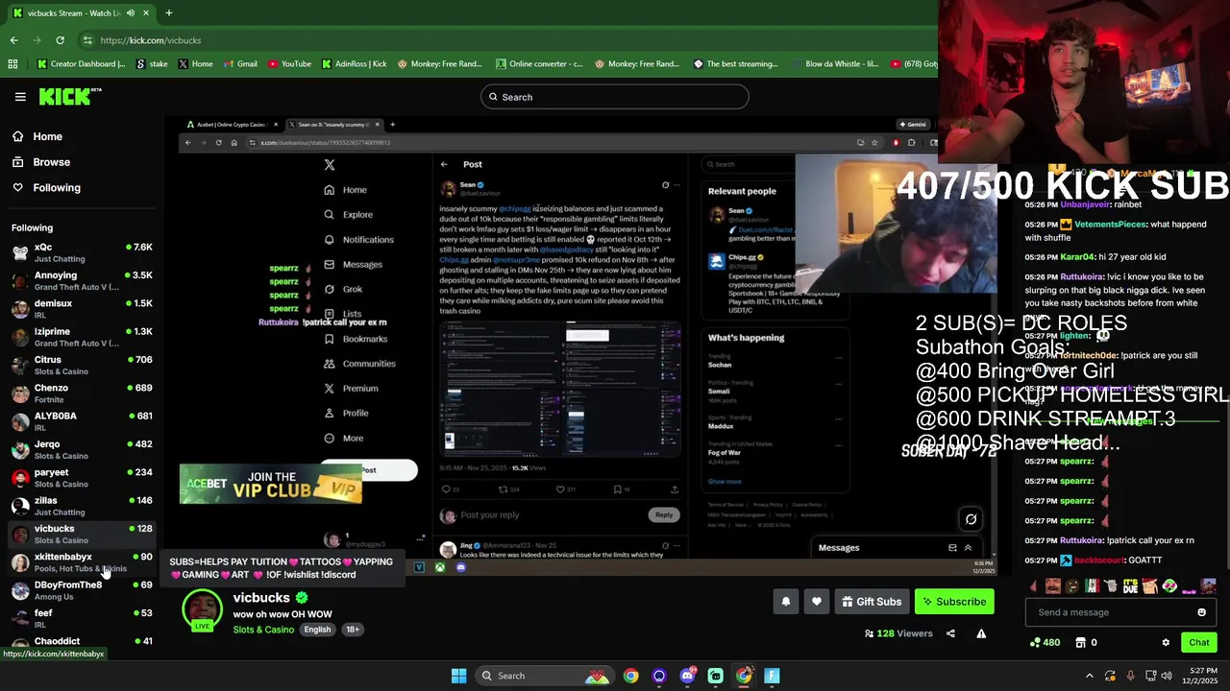Open Jerqo channel in Following list
The height and width of the screenshot is (691, 1230).
click(82, 450)
